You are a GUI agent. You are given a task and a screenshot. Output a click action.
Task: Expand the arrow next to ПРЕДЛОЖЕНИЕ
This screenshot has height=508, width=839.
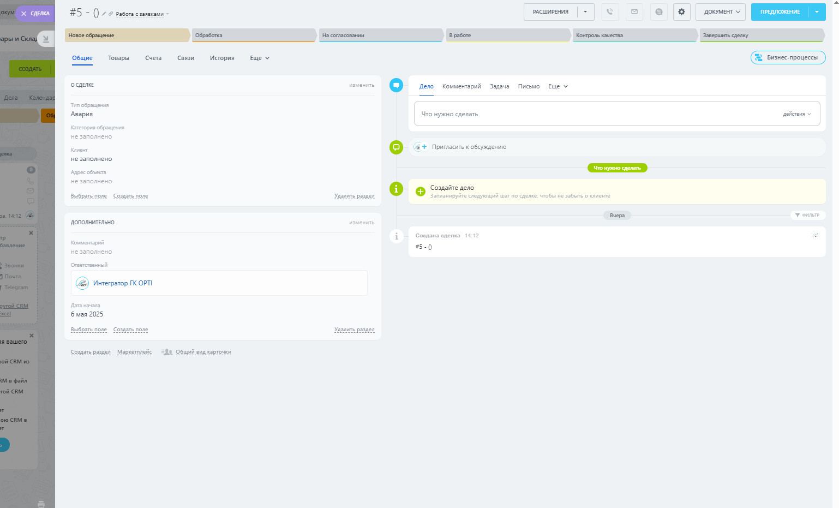coord(817,11)
